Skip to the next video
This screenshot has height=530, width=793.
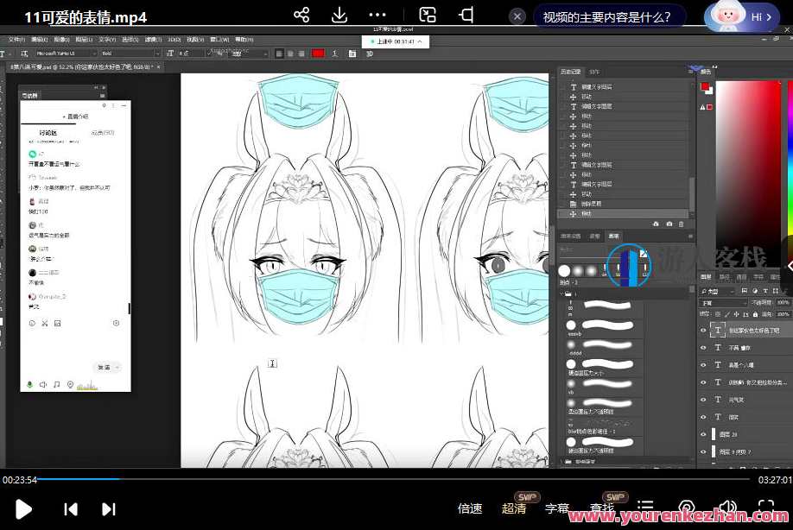pyautogui.click(x=109, y=509)
